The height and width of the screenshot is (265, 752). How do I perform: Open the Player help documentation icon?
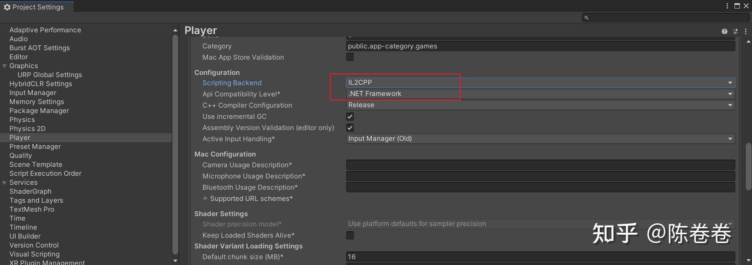[724, 31]
